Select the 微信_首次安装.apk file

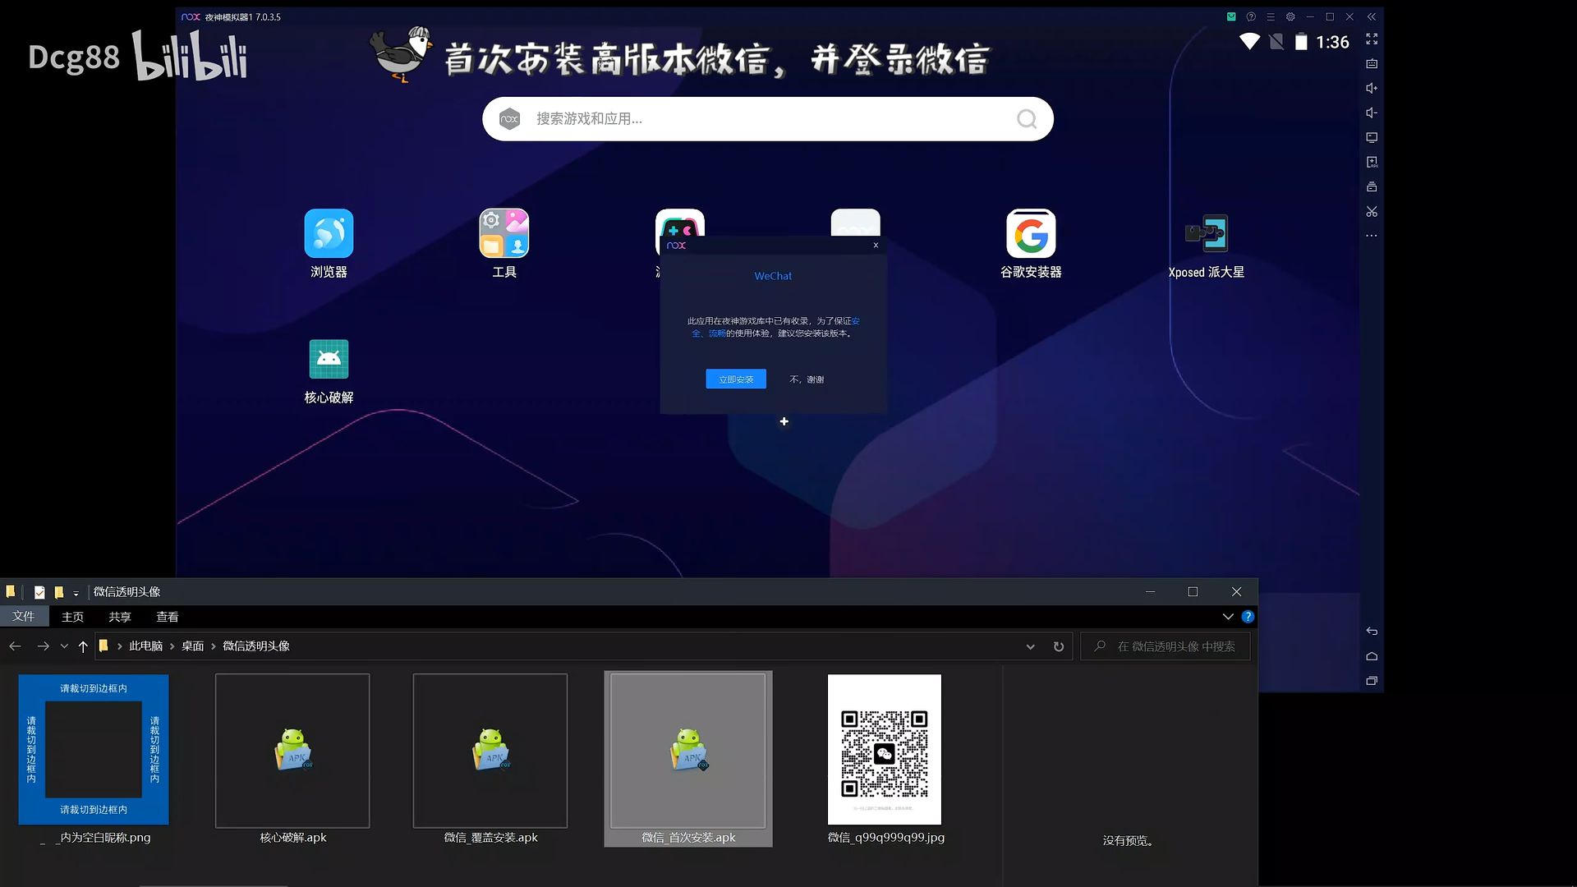pyautogui.click(x=688, y=760)
